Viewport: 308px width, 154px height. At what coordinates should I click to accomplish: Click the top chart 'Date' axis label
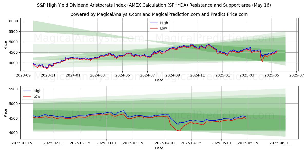(x=159, y=80)
